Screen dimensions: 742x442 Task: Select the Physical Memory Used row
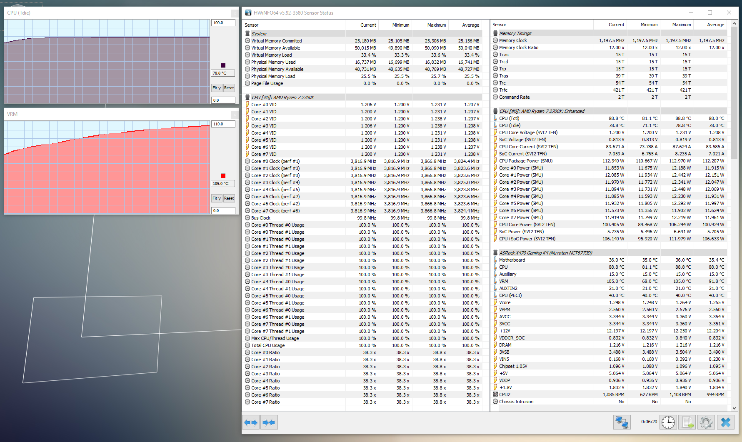(362, 62)
